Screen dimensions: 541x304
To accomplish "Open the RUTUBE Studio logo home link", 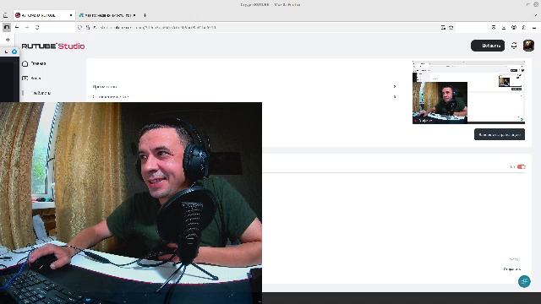I will [53, 46].
